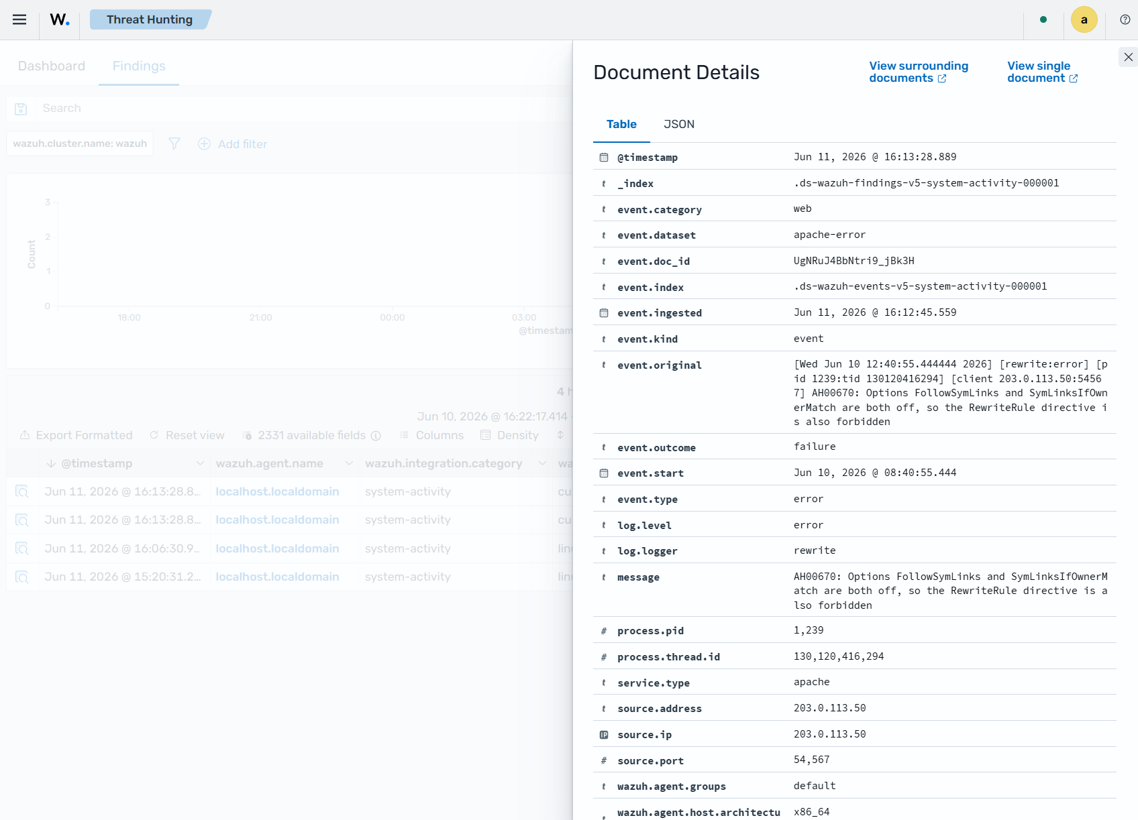Click the available fields info icon
Screen dimensions: 1138x820
click(376, 435)
